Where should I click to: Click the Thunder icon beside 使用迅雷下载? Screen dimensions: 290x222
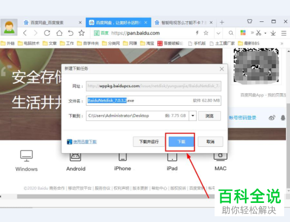(x=70, y=142)
